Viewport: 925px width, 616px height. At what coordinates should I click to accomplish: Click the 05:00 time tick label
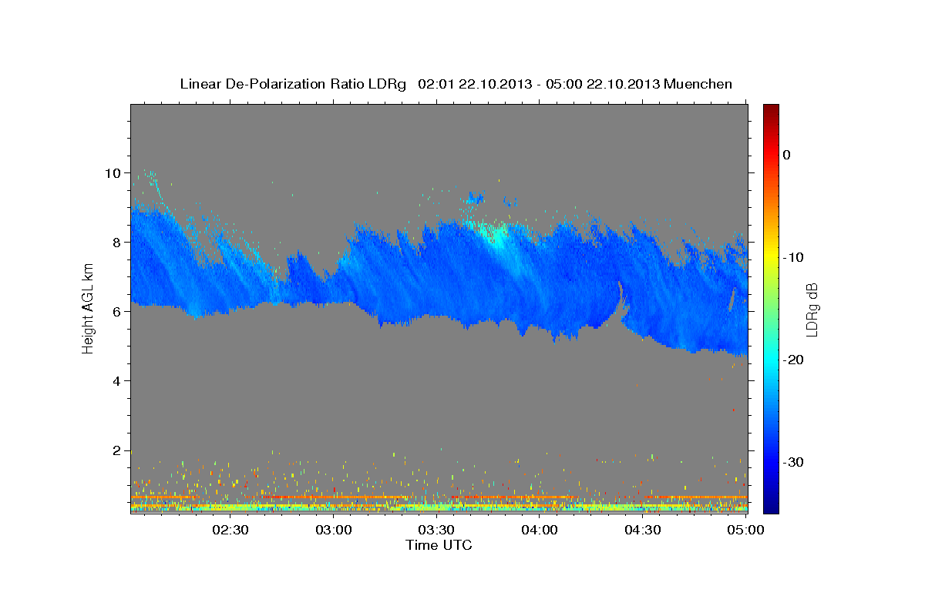point(745,530)
